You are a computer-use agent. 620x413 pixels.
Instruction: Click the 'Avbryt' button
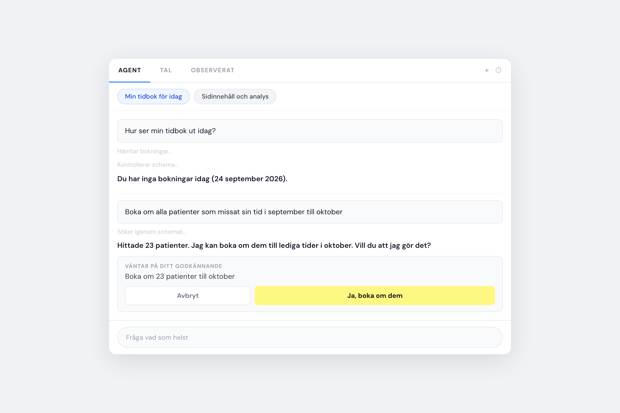188,296
